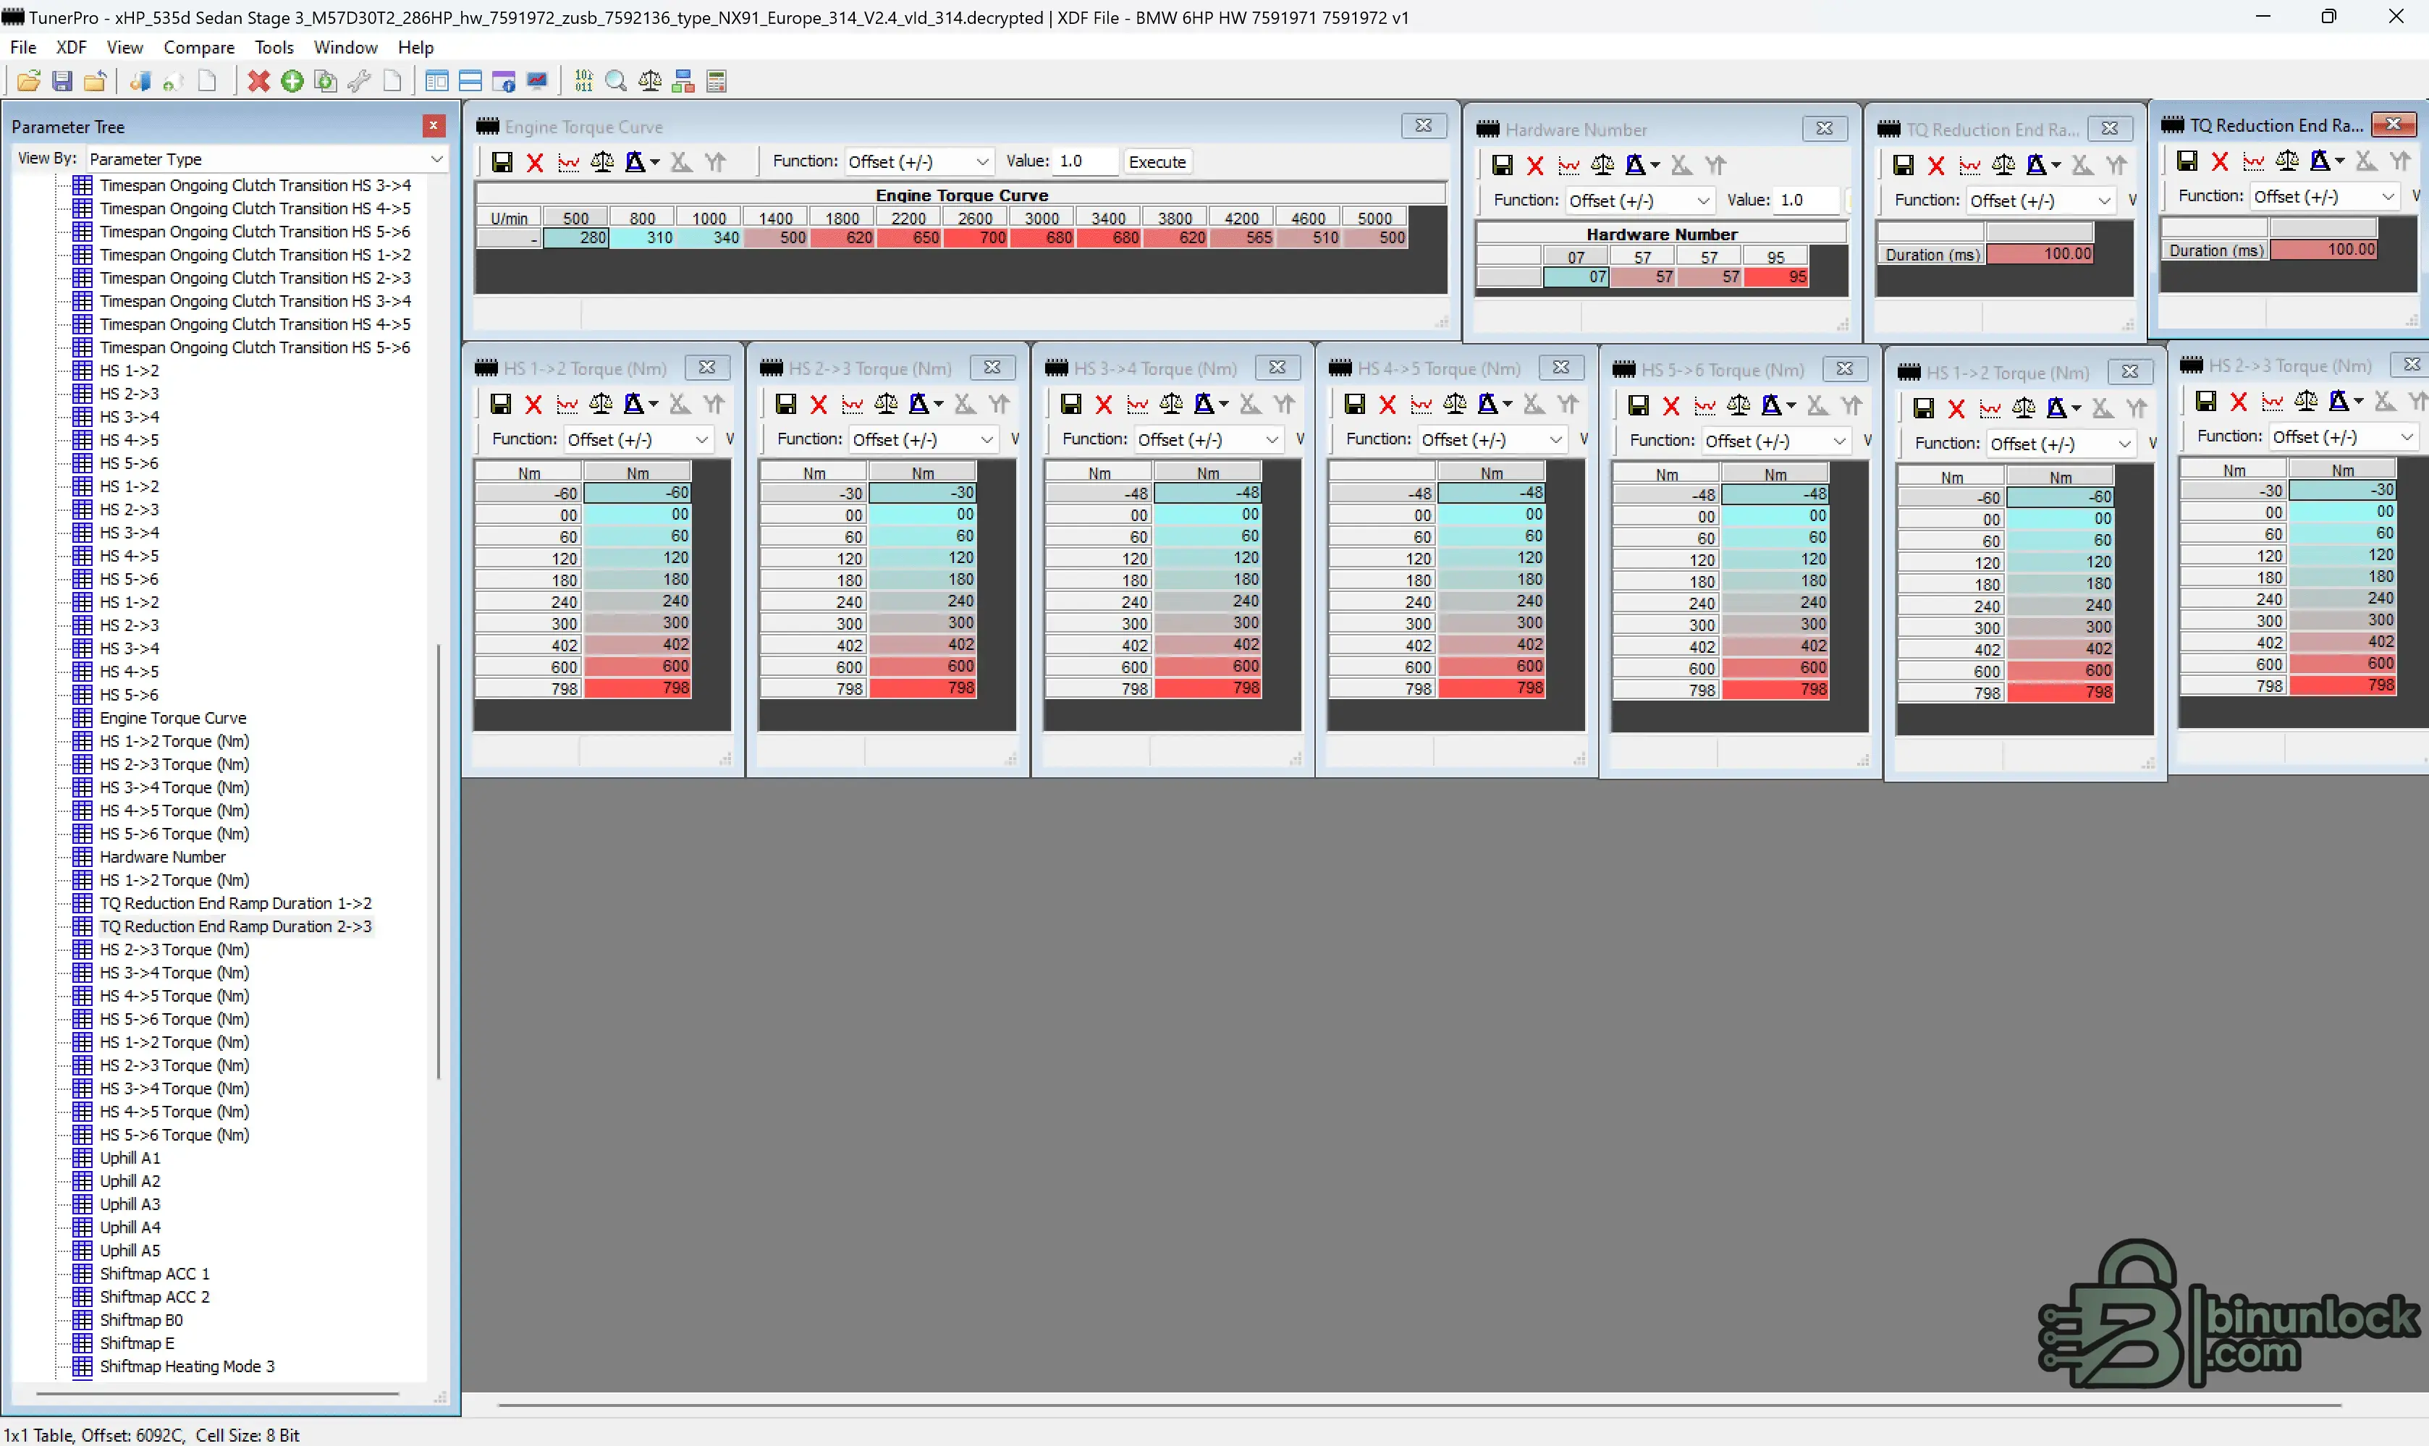
Task: Click the Execute button
Action: coord(1157,161)
